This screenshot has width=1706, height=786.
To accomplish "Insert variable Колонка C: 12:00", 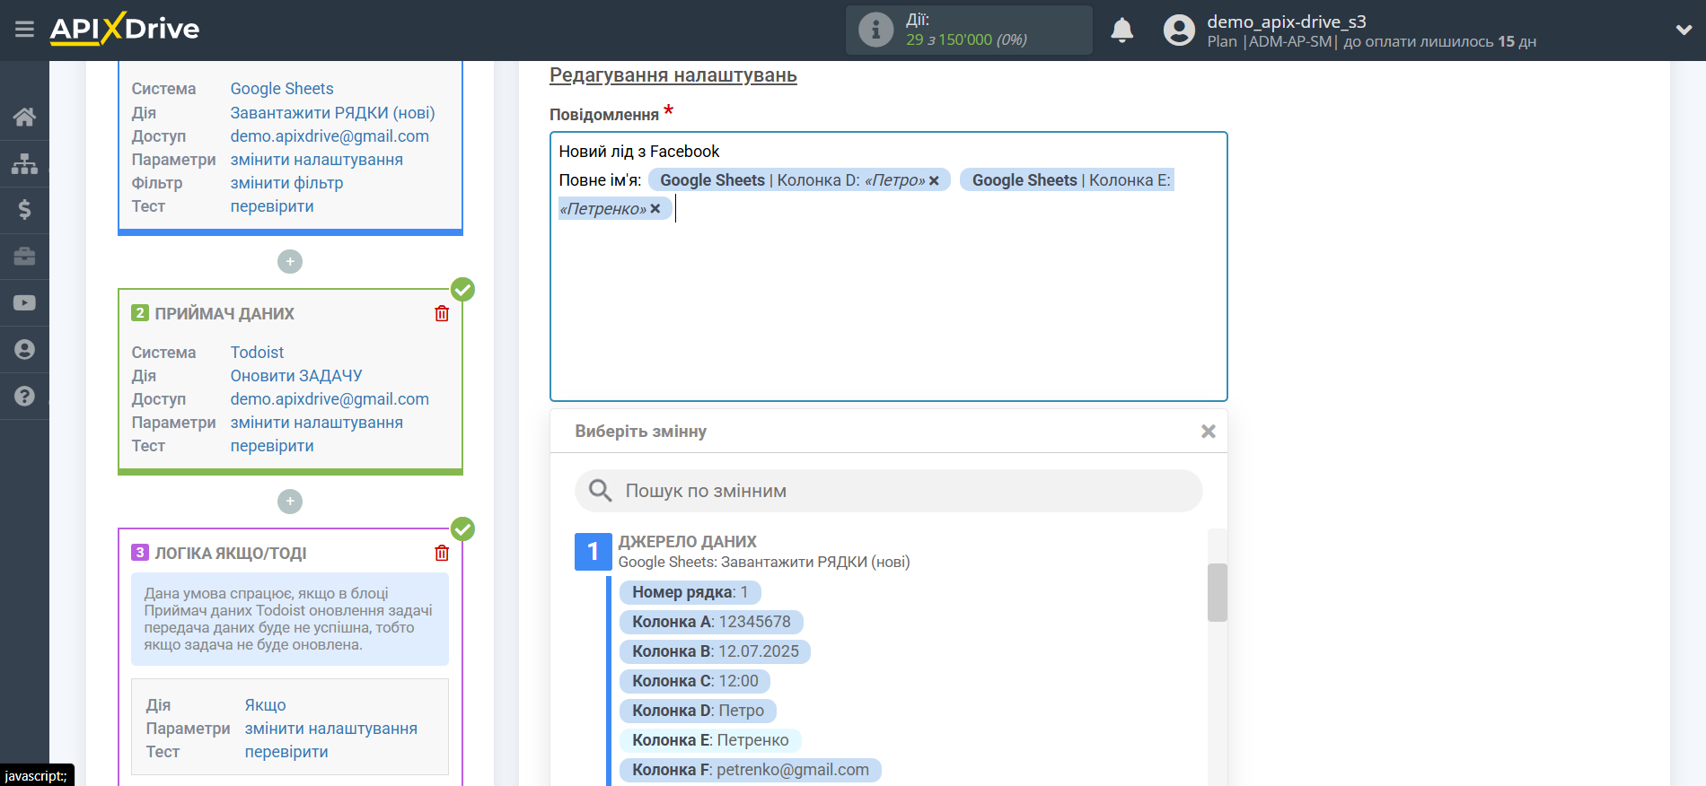I will click(x=695, y=681).
